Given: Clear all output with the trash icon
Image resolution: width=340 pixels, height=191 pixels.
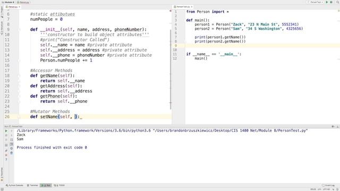Looking at the screenshot, I should pyautogui.click(x=12, y=153).
